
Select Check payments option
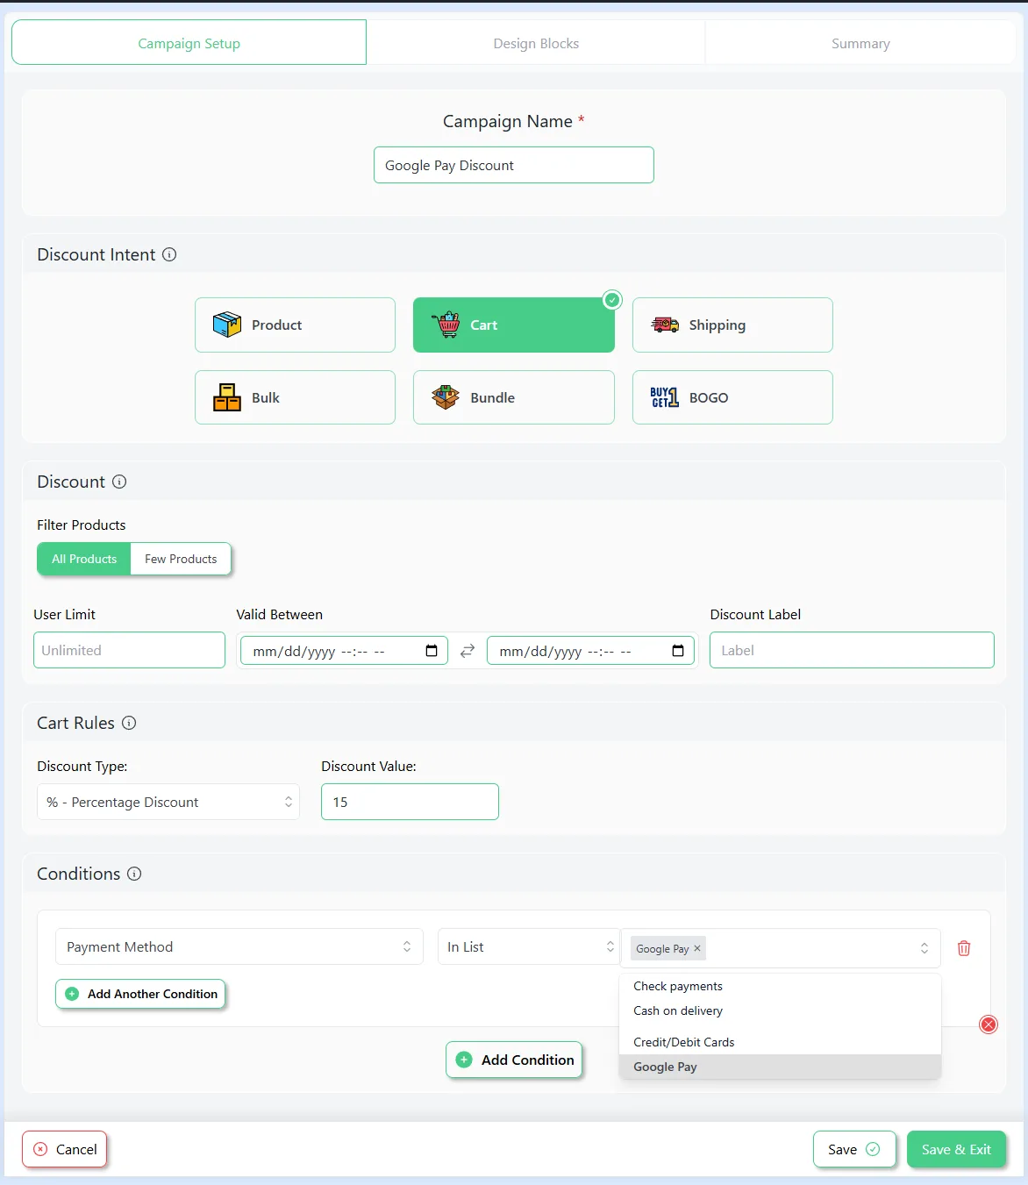(x=780, y=986)
